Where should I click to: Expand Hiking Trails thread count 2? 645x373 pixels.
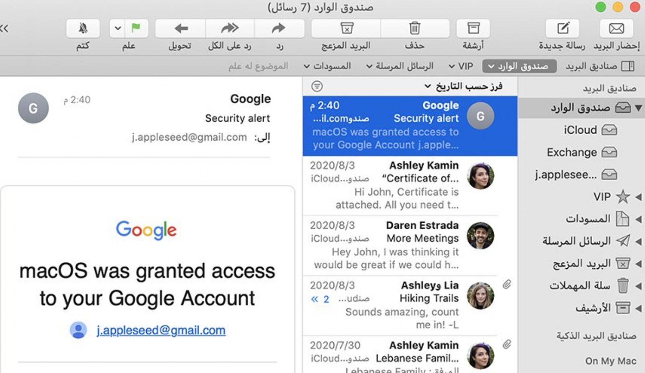(320, 299)
